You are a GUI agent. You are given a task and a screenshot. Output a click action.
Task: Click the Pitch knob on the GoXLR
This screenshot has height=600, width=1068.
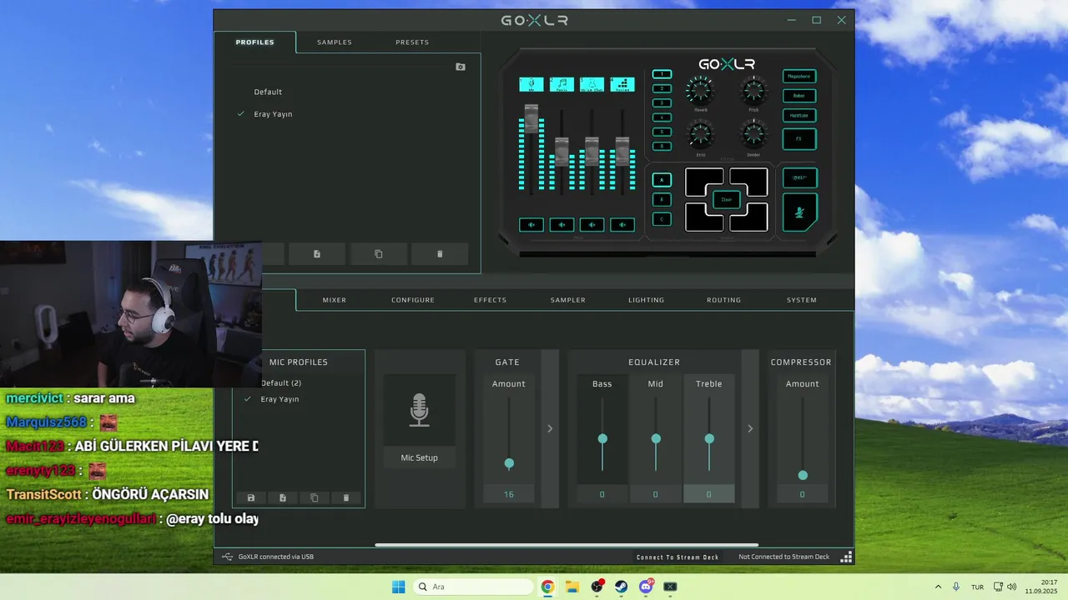[x=753, y=90]
